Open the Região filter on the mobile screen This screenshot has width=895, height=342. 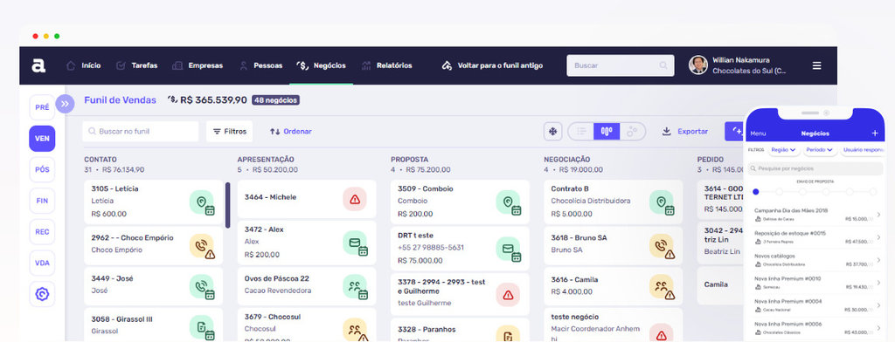(x=783, y=150)
